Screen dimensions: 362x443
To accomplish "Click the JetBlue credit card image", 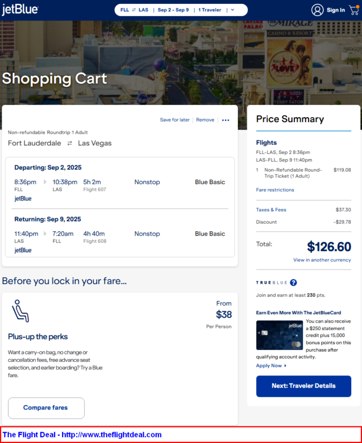I will click(279, 335).
